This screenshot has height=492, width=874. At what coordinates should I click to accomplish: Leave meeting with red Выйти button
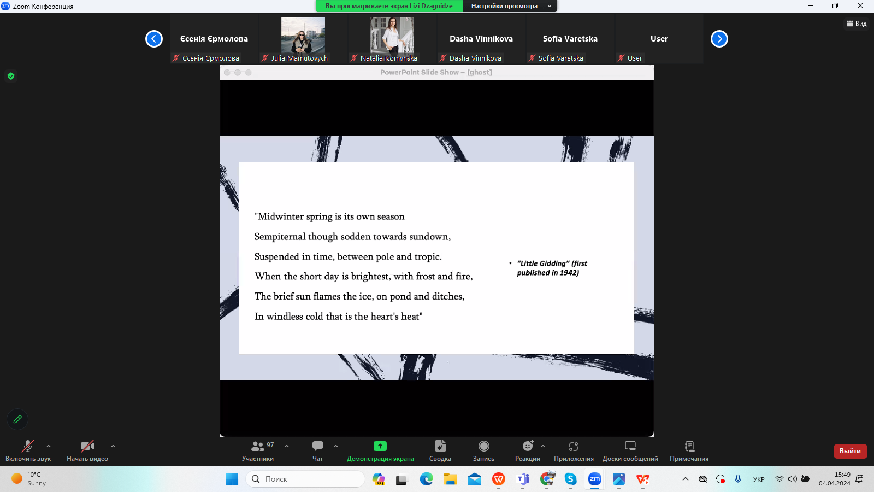(x=850, y=451)
